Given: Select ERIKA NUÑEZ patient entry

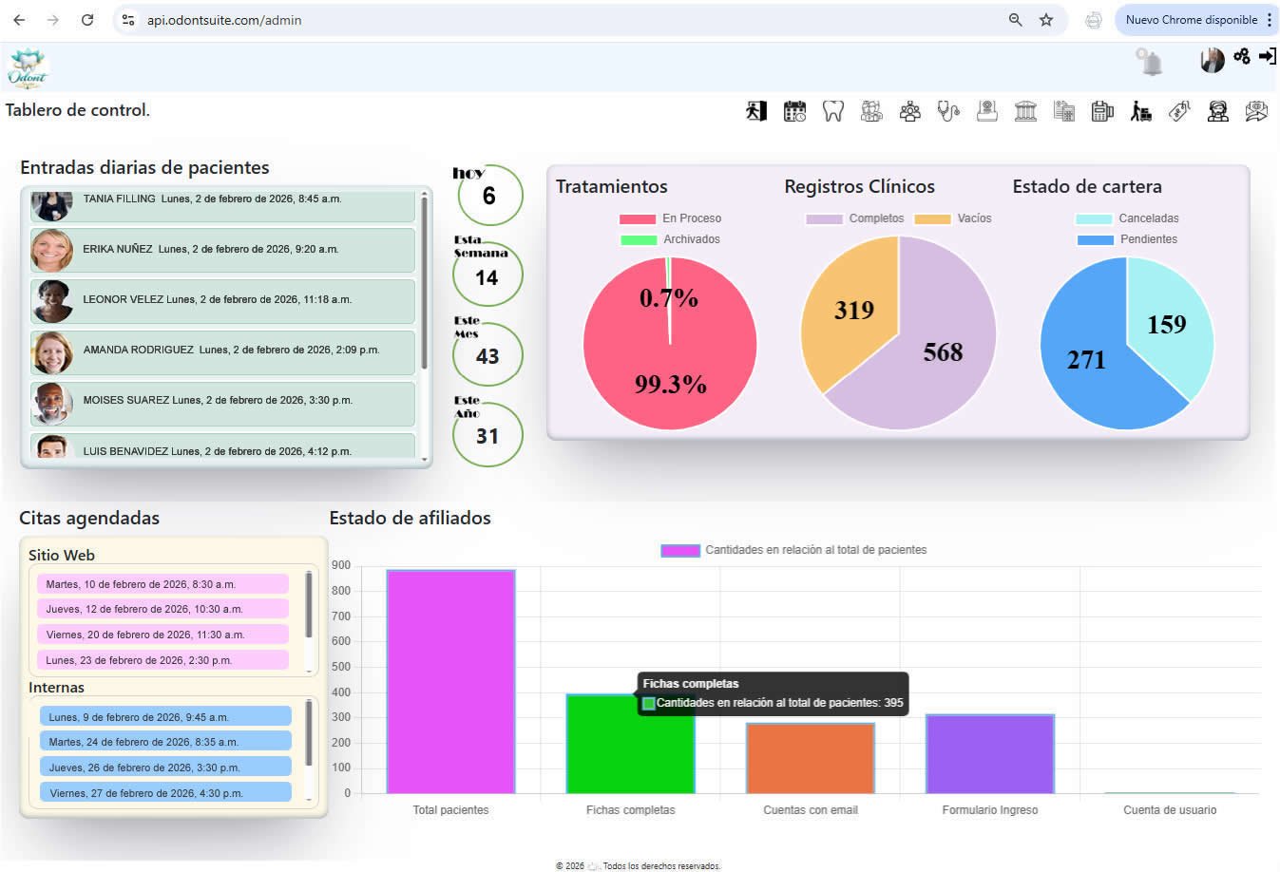Looking at the screenshot, I should pyautogui.click(x=222, y=250).
